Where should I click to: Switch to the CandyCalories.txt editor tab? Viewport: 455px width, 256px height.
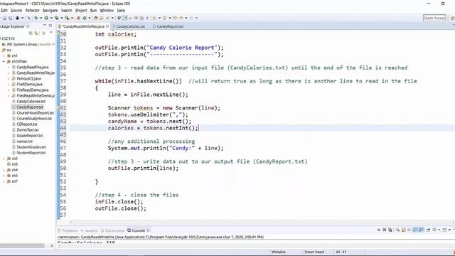(130, 26)
